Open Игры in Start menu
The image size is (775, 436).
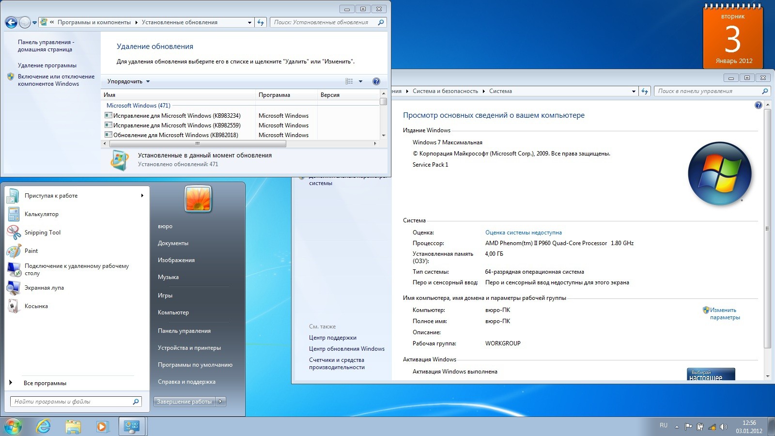click(x=165, y=296)
